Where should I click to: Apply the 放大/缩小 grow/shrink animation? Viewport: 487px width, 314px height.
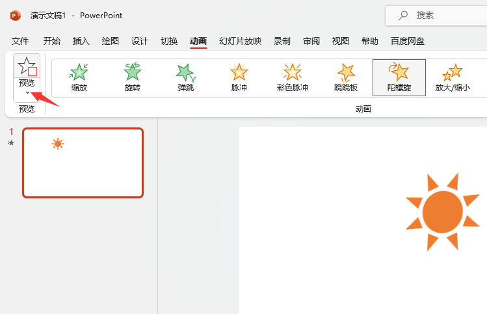(x=453, y=77)
